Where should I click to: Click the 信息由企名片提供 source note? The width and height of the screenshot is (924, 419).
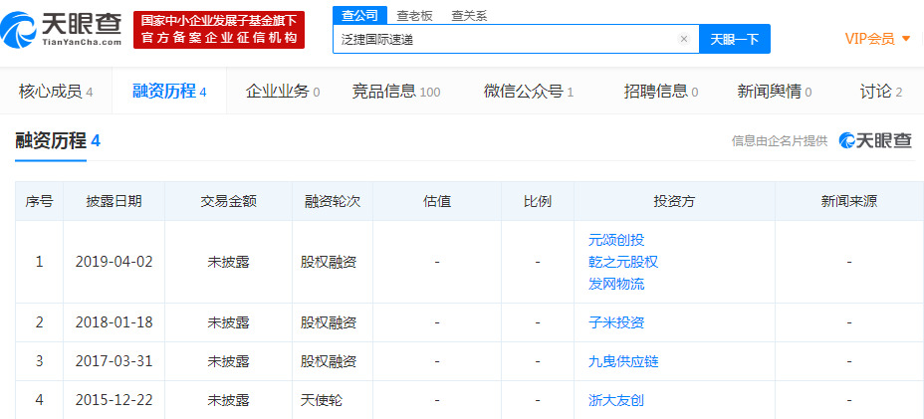pyautogui.click(x=780, y=141)
